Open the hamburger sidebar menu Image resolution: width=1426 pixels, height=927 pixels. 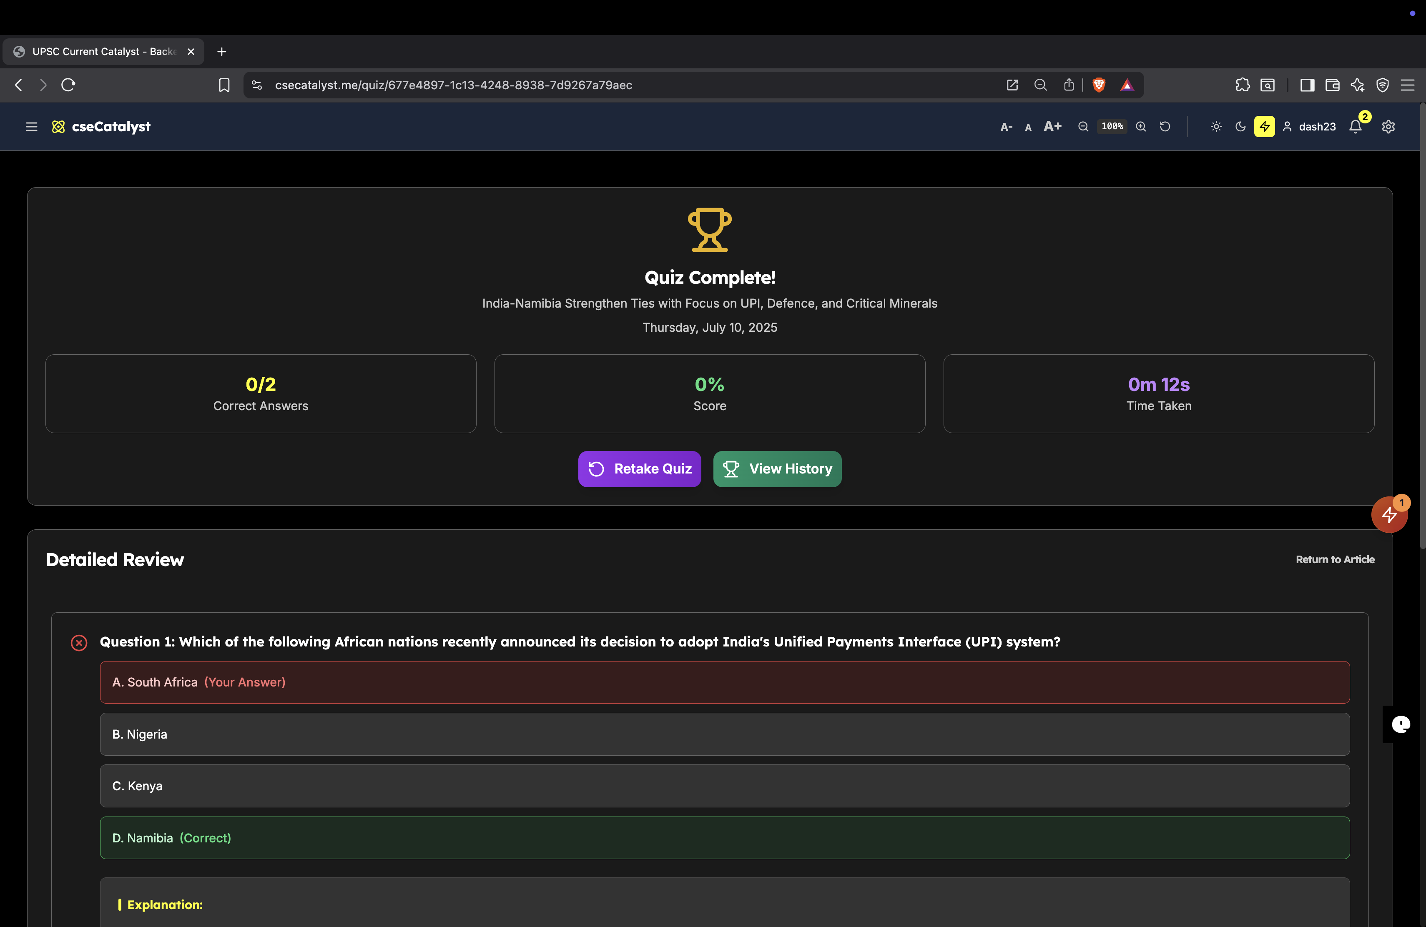point(31,126)
